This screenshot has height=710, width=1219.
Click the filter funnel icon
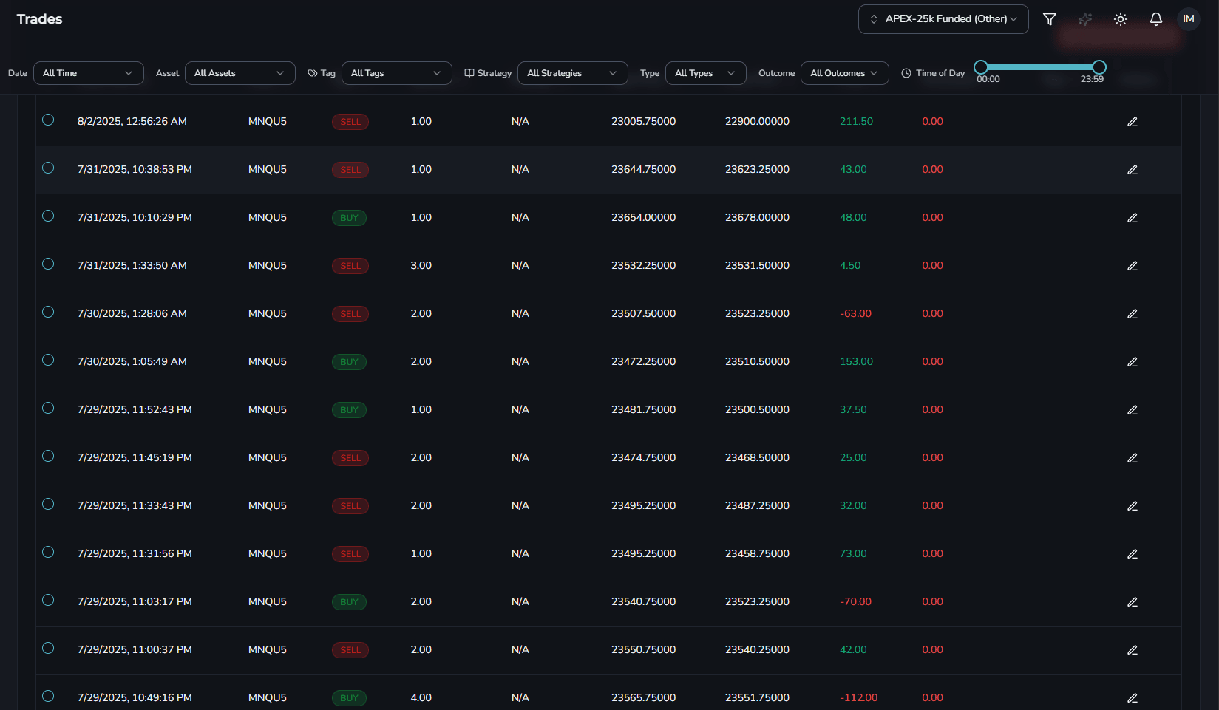click(x=1049, y=19)
